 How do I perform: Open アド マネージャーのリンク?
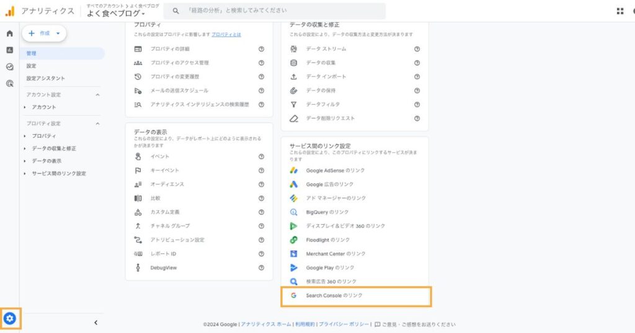335,198
